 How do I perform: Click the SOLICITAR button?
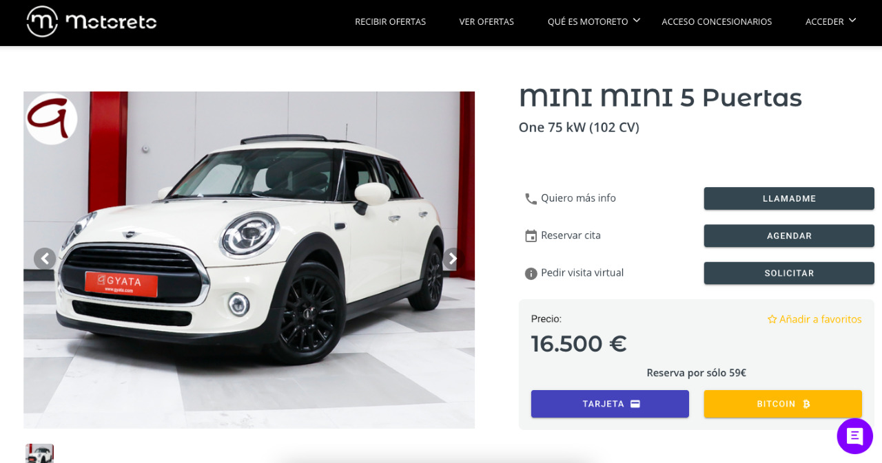coord(789,272)
